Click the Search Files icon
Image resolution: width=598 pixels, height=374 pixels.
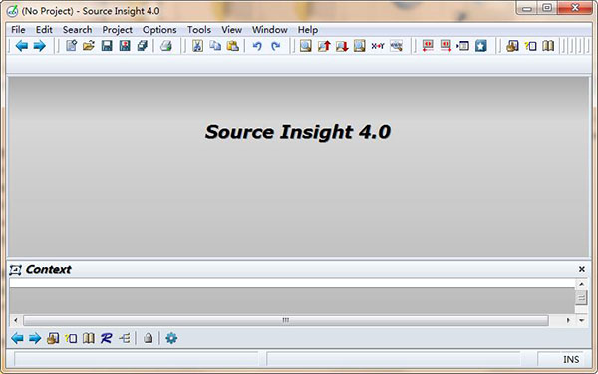tap(359, 46)
